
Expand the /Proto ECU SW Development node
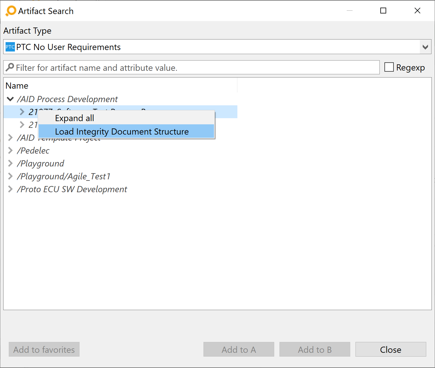click(10, 189)
